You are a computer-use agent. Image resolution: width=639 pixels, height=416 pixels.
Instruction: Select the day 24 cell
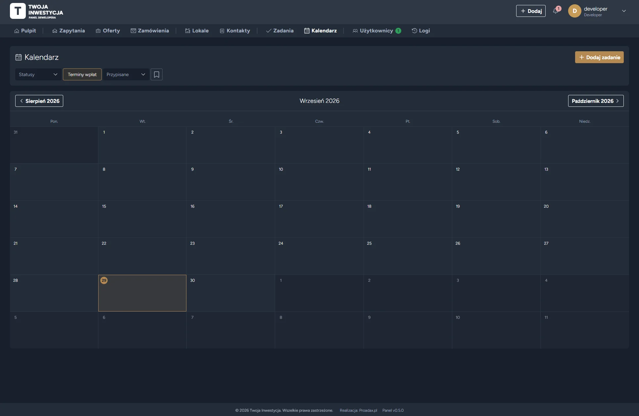click(319, 256)
